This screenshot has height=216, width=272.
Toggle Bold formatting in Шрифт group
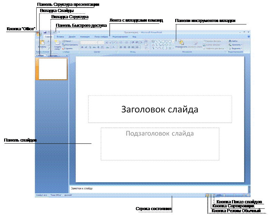click(82, 47)
